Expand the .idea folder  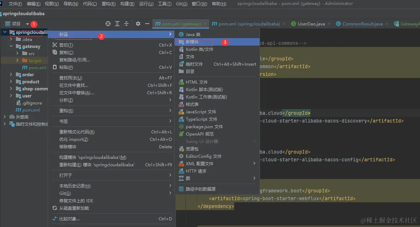pos(11,39)
